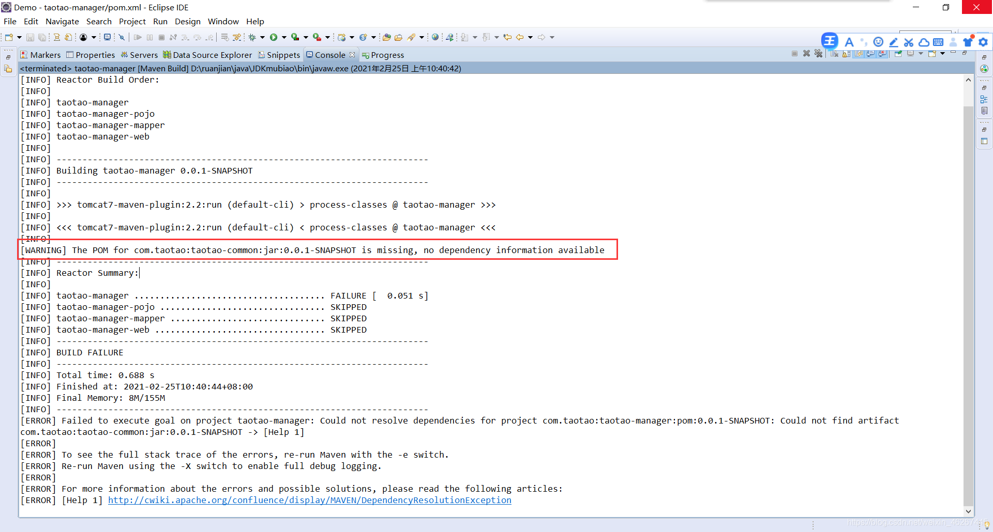Expand the Debug dropdown arrow
Image resolution: width=993 pixels, height=532 pixels.
(x=262, y=37)
